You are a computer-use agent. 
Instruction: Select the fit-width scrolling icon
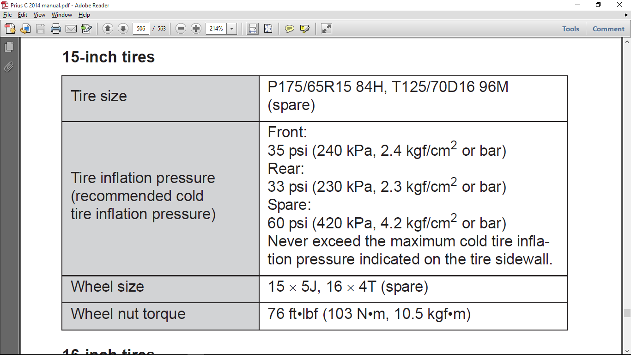pos(253,29)
